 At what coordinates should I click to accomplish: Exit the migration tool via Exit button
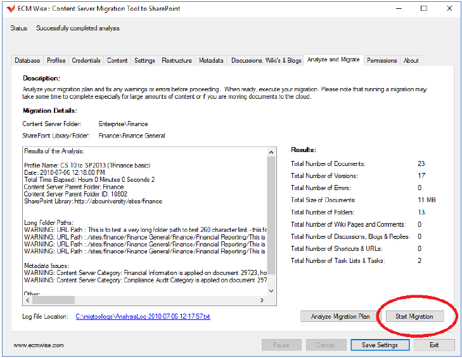point(434,345)
